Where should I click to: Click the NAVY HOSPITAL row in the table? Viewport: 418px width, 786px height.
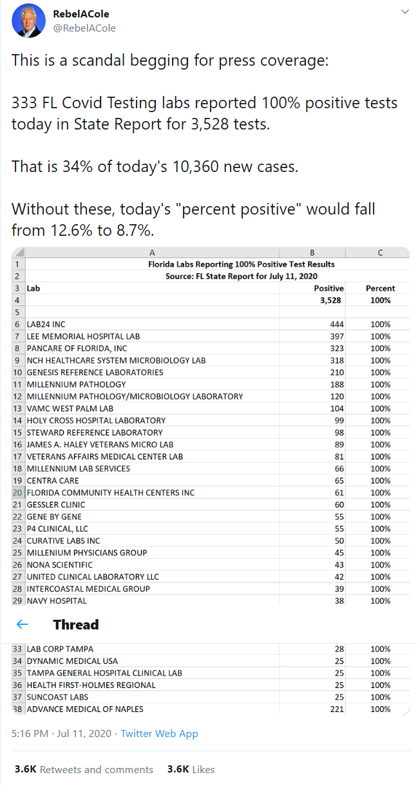57,600
